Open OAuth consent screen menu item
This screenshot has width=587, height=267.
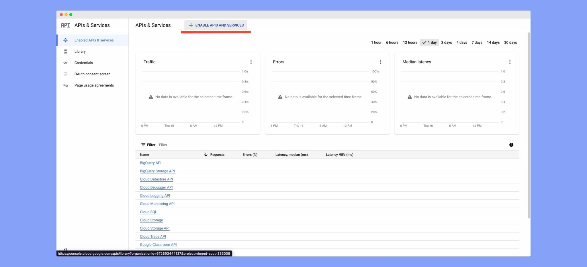coord(92,74)
